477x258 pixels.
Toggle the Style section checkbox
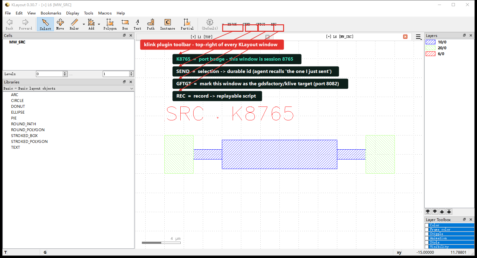click(427, 243)
